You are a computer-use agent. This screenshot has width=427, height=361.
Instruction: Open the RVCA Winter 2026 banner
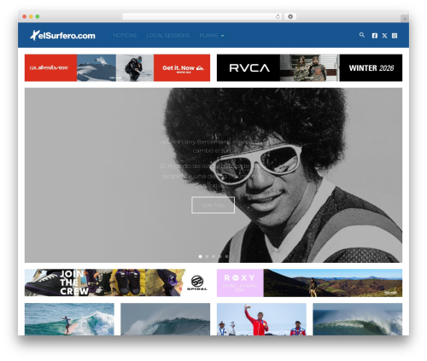pyautogui.click(x=309, y=67)
